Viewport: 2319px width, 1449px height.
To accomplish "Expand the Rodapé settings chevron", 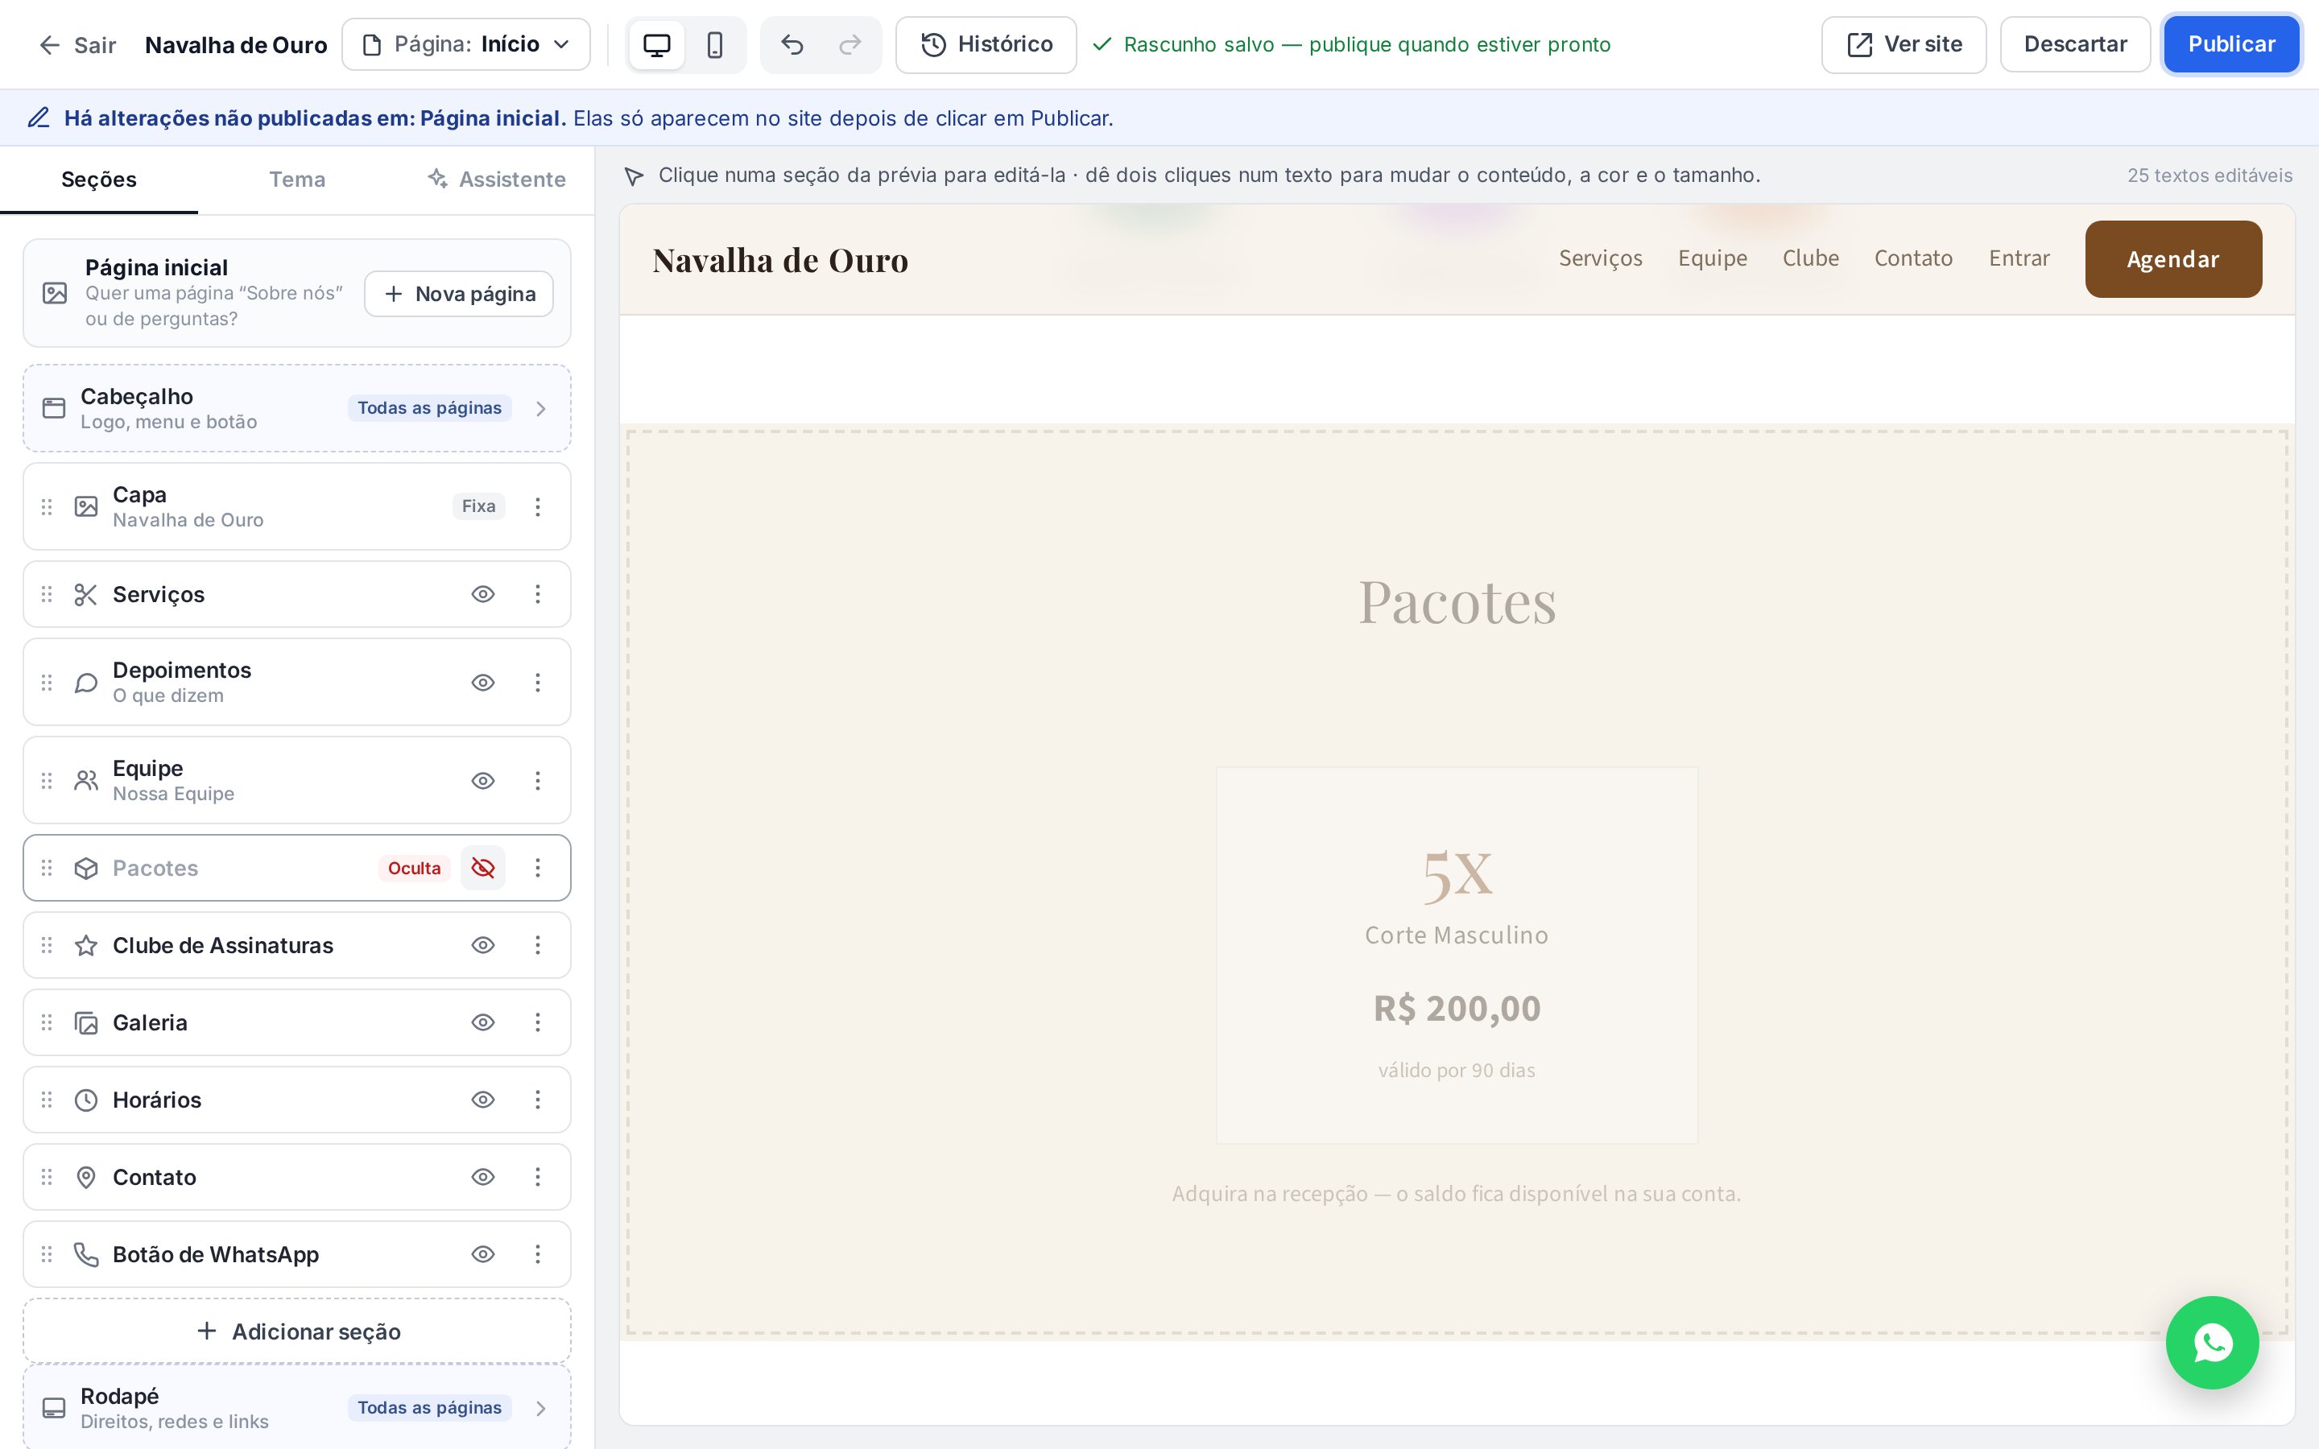I will click(x=540, y=1408).
